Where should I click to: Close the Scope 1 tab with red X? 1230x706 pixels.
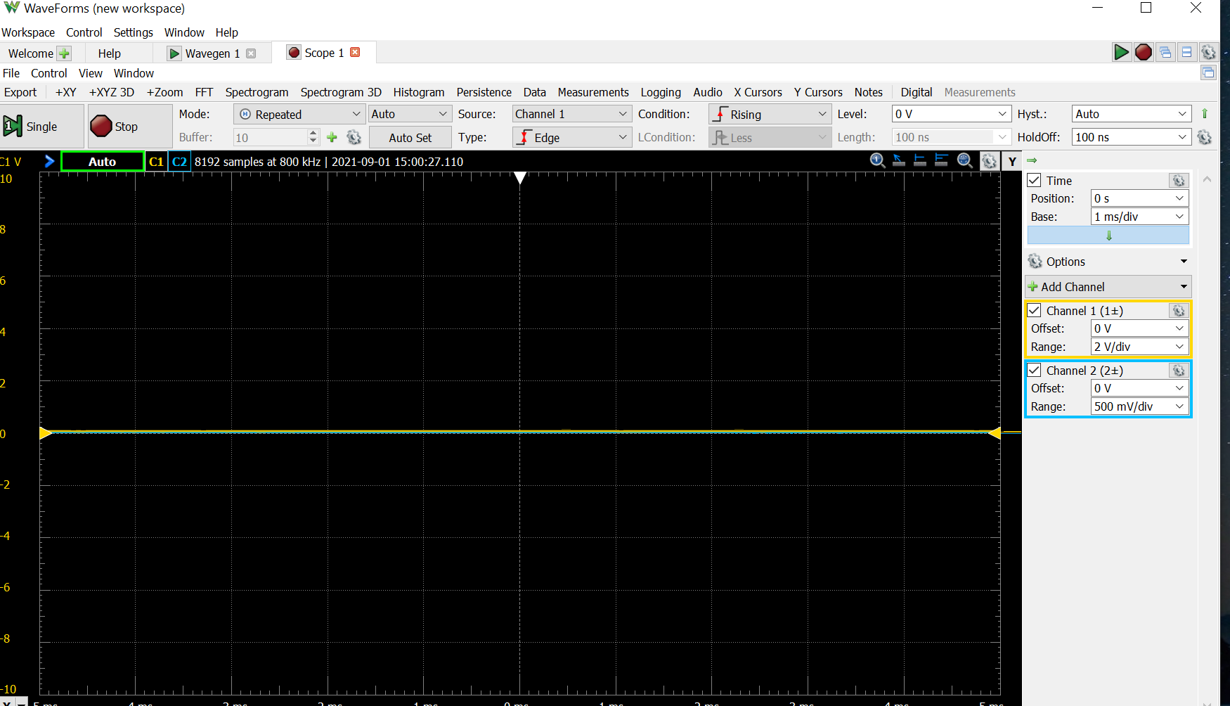(355, 52)
